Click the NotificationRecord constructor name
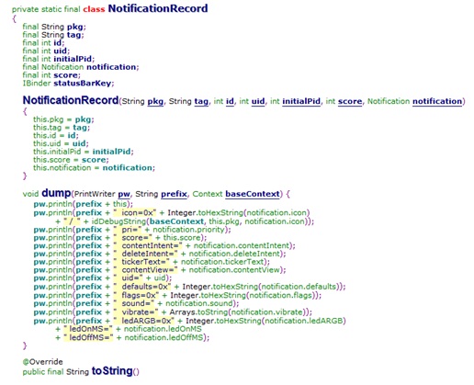Image resolution: width=474 pixels, height=385 pixels. click(71, 100)
